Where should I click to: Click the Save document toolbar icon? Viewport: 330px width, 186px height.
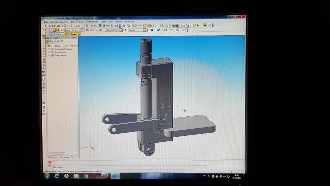click(53, 26)
